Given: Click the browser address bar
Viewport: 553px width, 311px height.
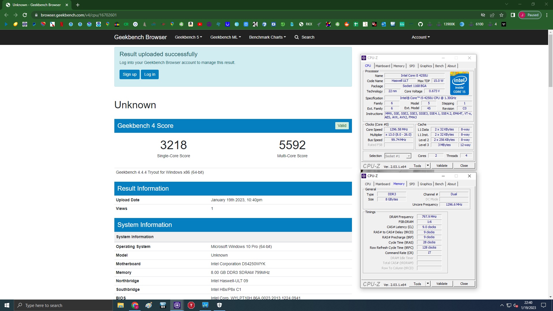Looking at the screenshot, I should click(x=253, y=15).
